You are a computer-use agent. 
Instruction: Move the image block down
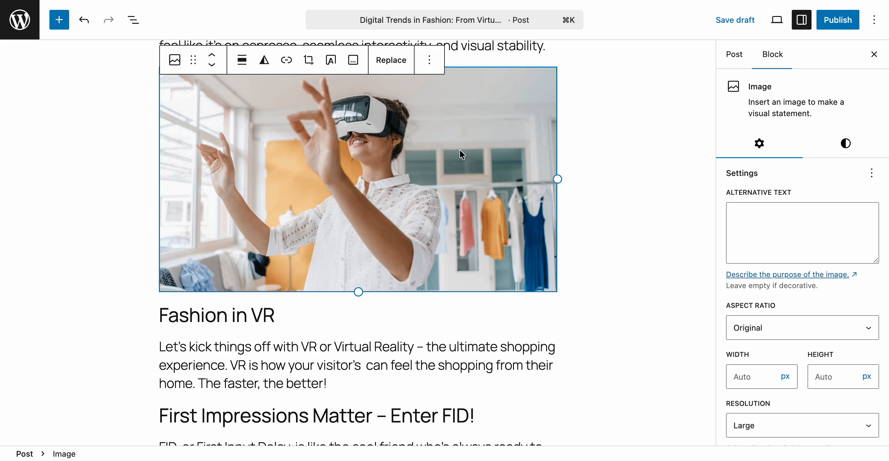click(x=212, y=65)
